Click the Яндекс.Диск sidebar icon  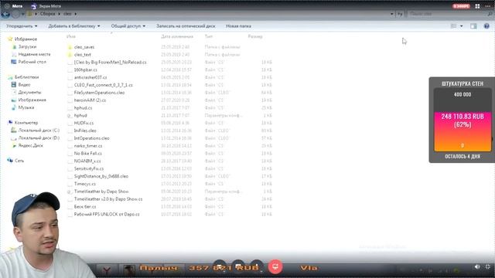pyautogui.click(x=14, y=146)
